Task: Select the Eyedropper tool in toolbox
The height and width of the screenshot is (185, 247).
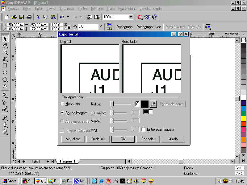Action: [x=5, y=118]
